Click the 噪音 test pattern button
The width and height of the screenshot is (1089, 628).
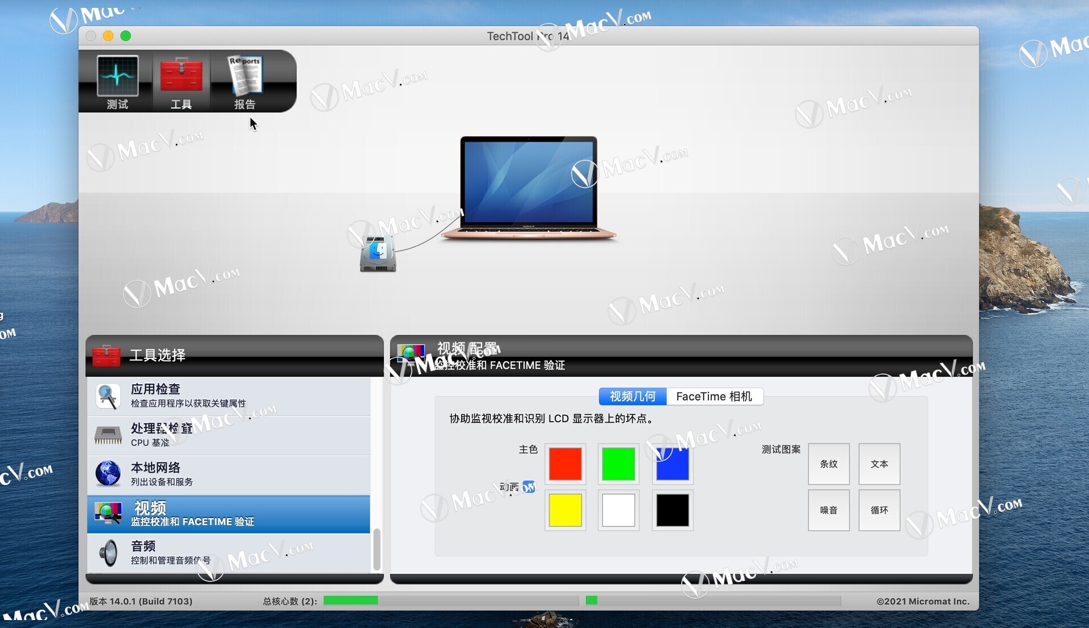(829, 510)
